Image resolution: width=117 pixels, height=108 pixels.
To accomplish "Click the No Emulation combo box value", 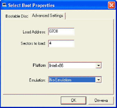I will click(x=72, y=80).
